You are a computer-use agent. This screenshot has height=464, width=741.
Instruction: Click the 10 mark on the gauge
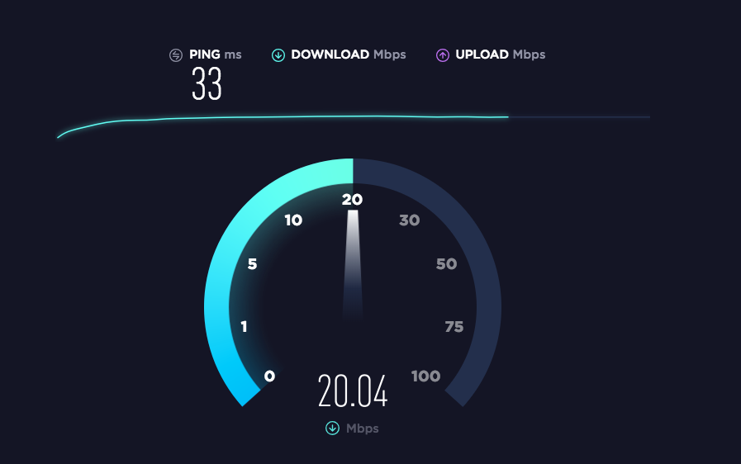point(293,220)
